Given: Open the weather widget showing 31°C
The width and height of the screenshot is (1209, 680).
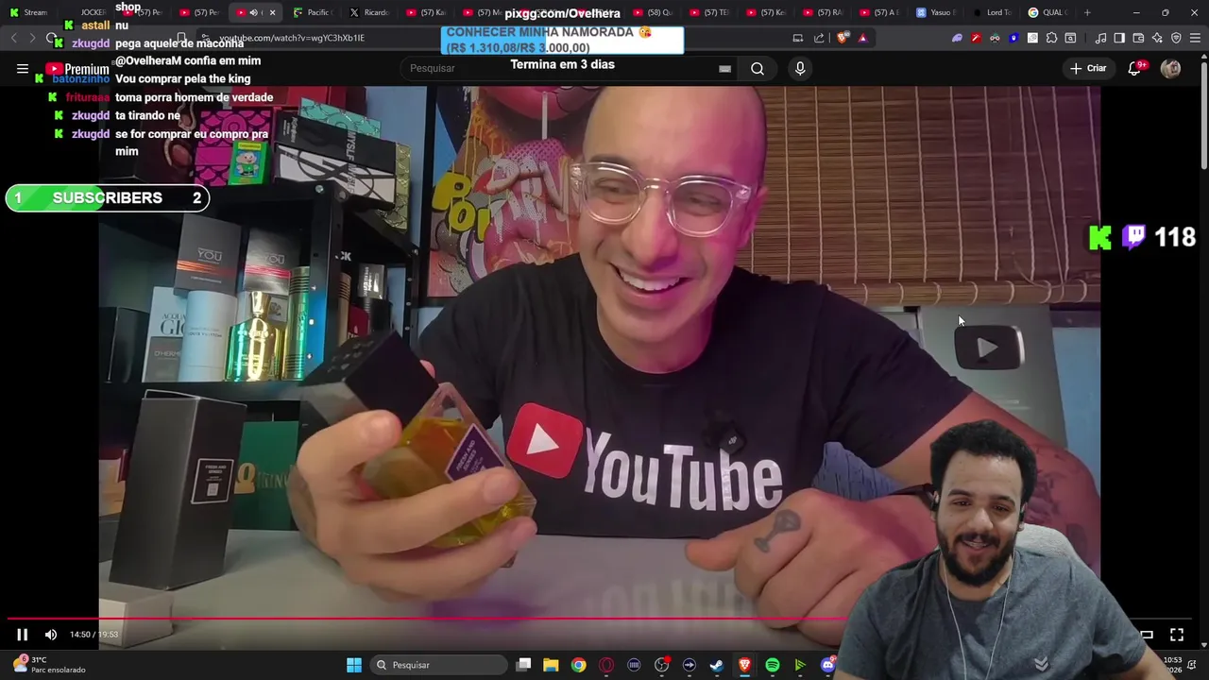Looking at the screenshot, I should click(x=49, y=665).
